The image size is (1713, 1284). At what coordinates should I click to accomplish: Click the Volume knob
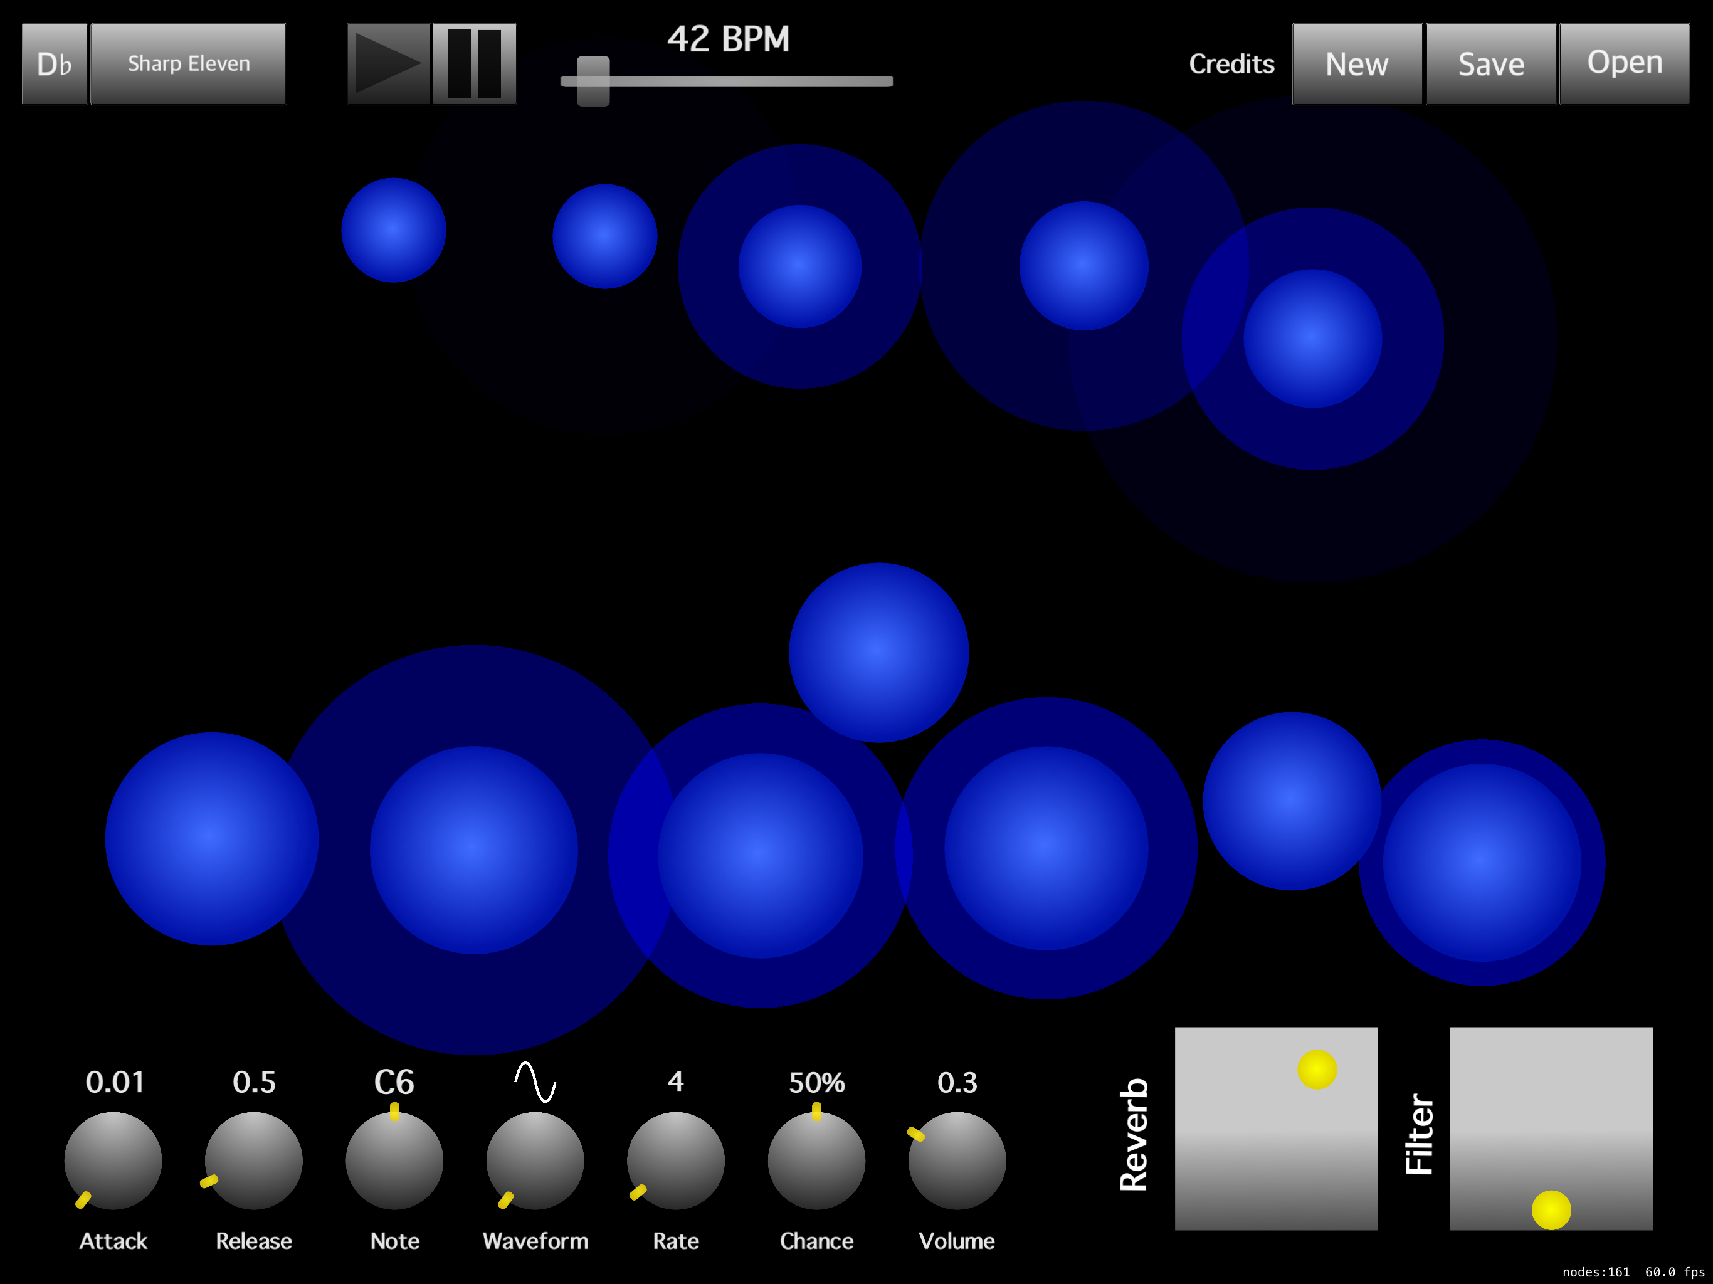[957, 1160]
